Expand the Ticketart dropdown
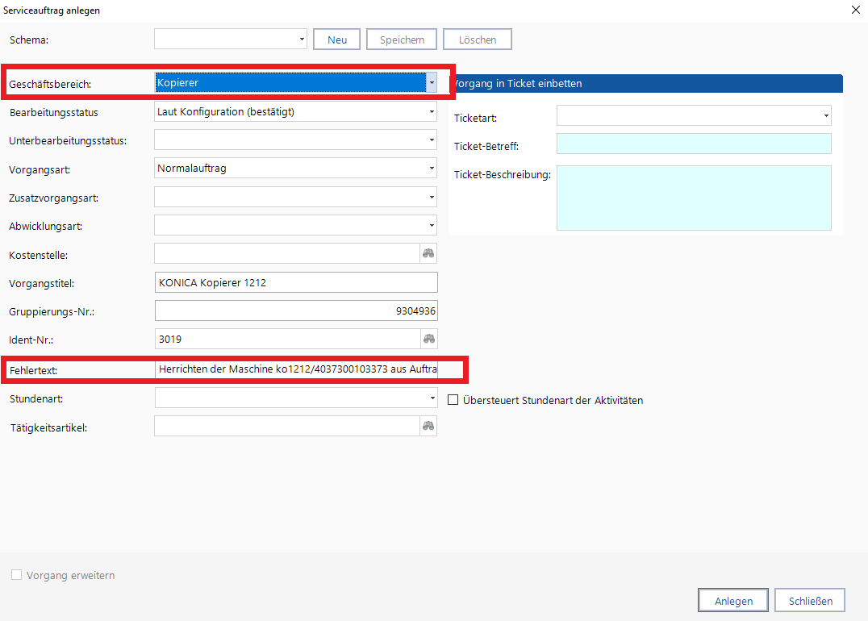This screenshot has height=621, width=868. (x=826, y=116)
